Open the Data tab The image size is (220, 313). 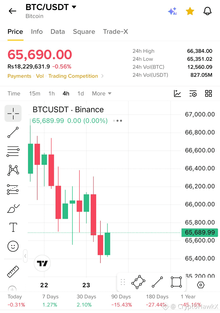pyautogui.click(x=58, y=32)
